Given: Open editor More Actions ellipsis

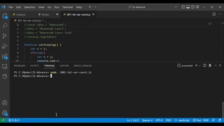Looking at the screenshot, I should (x=219, y=14).
